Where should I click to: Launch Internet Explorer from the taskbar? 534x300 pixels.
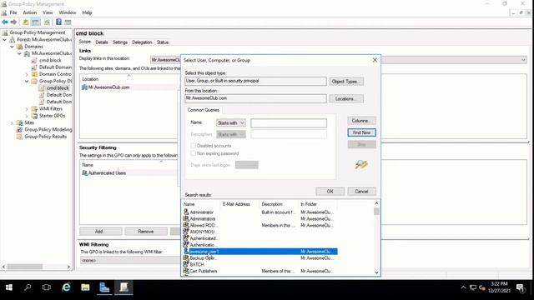tap(67, 287)
